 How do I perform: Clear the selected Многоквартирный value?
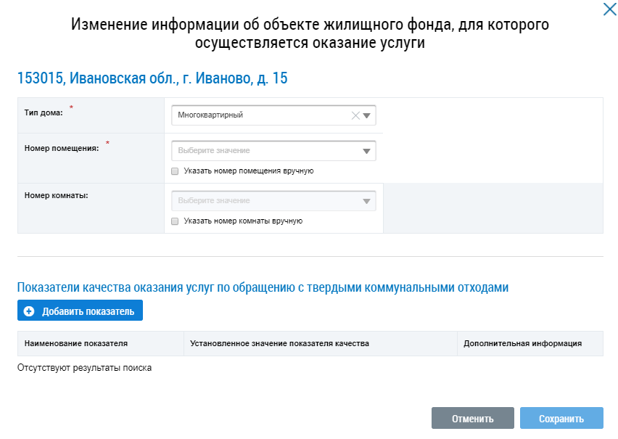coord(355,115)
